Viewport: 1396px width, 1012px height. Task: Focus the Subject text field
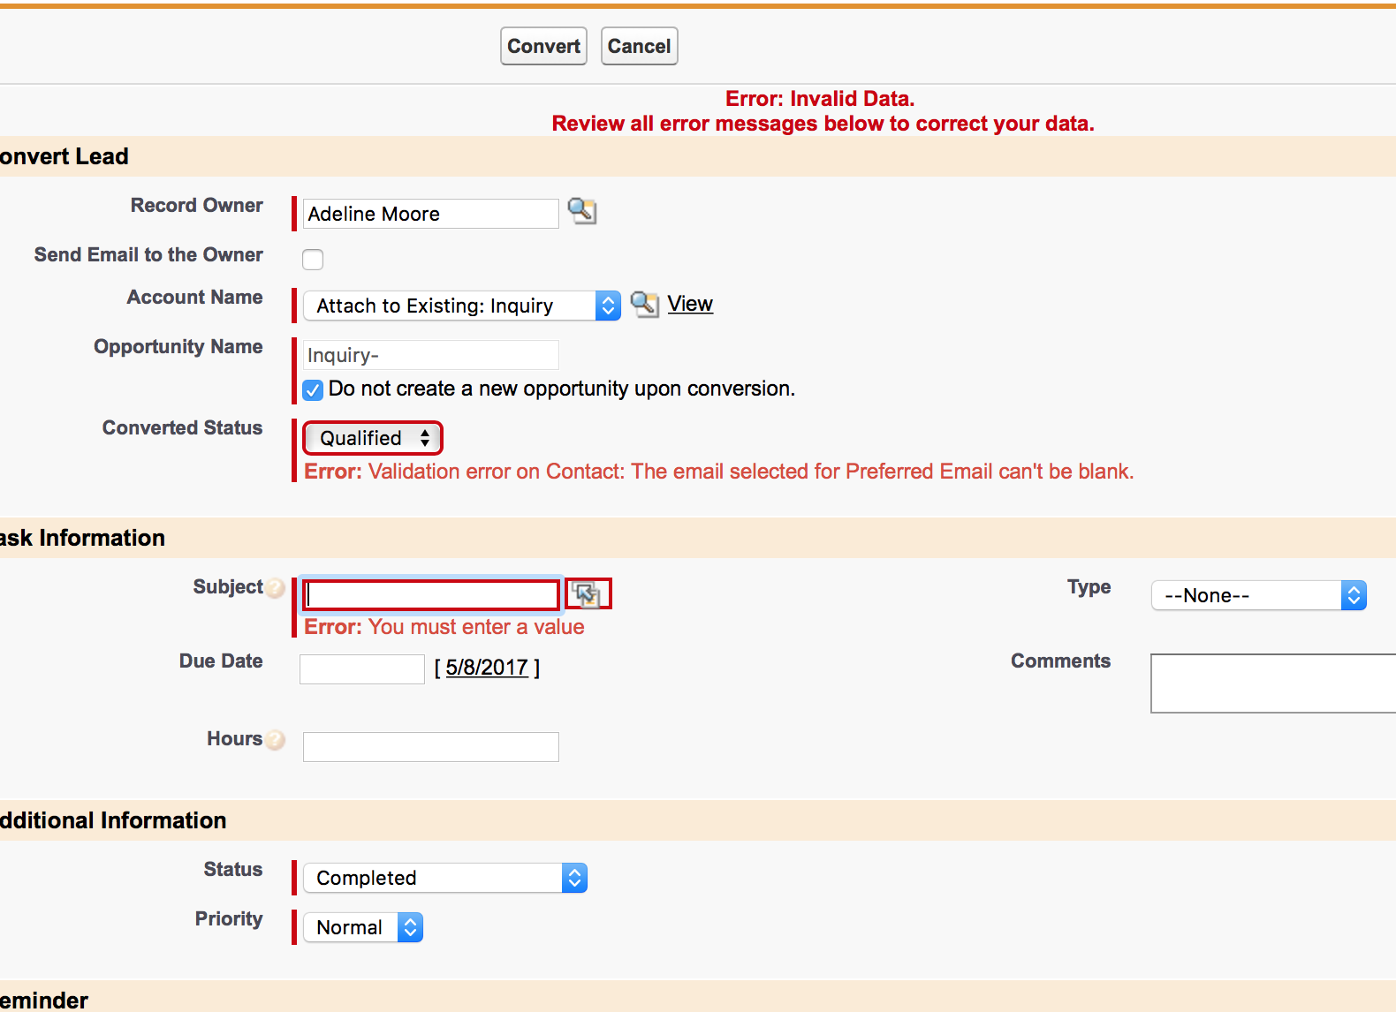(x=431, y=594)
